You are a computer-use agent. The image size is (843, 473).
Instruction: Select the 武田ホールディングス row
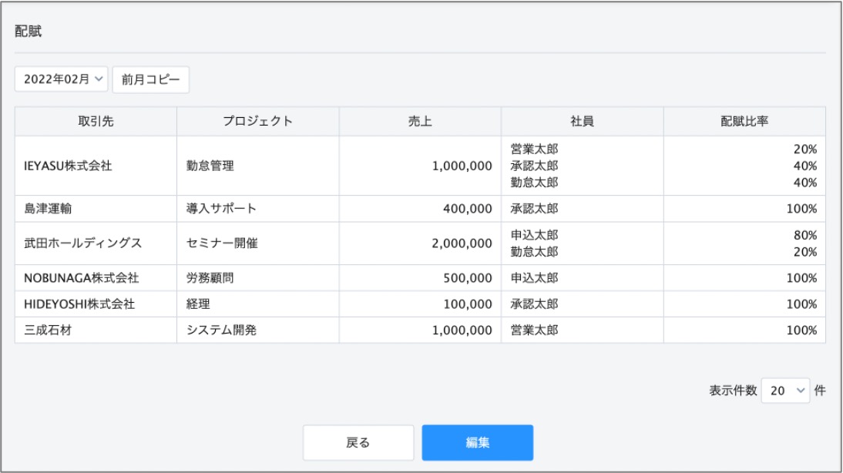tap(421, 243)
